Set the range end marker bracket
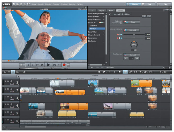The width and height of the screenshot is (174, 132). [33, 65]
